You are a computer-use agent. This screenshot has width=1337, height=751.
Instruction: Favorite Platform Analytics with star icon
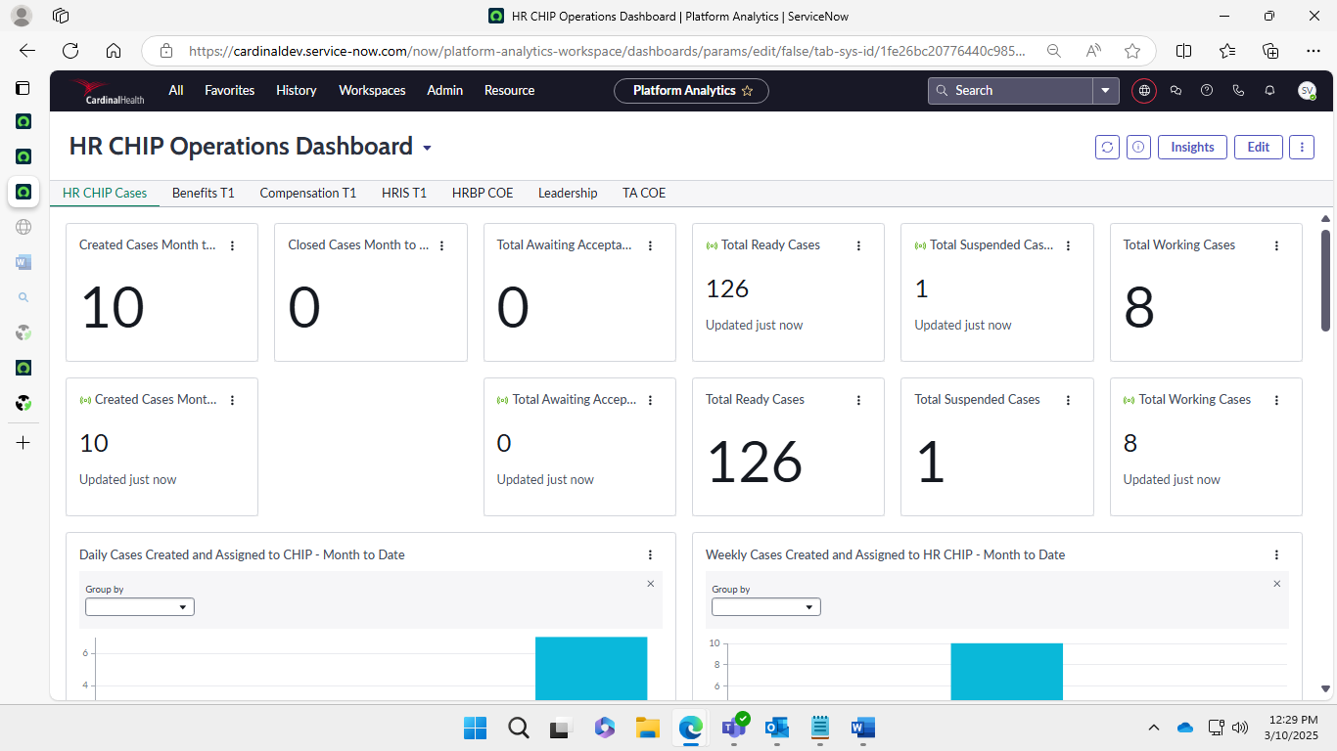(748, 91)
